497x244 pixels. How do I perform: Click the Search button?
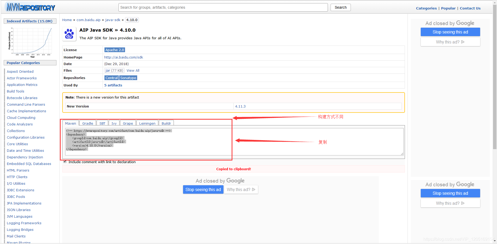(x=341, y=7)
